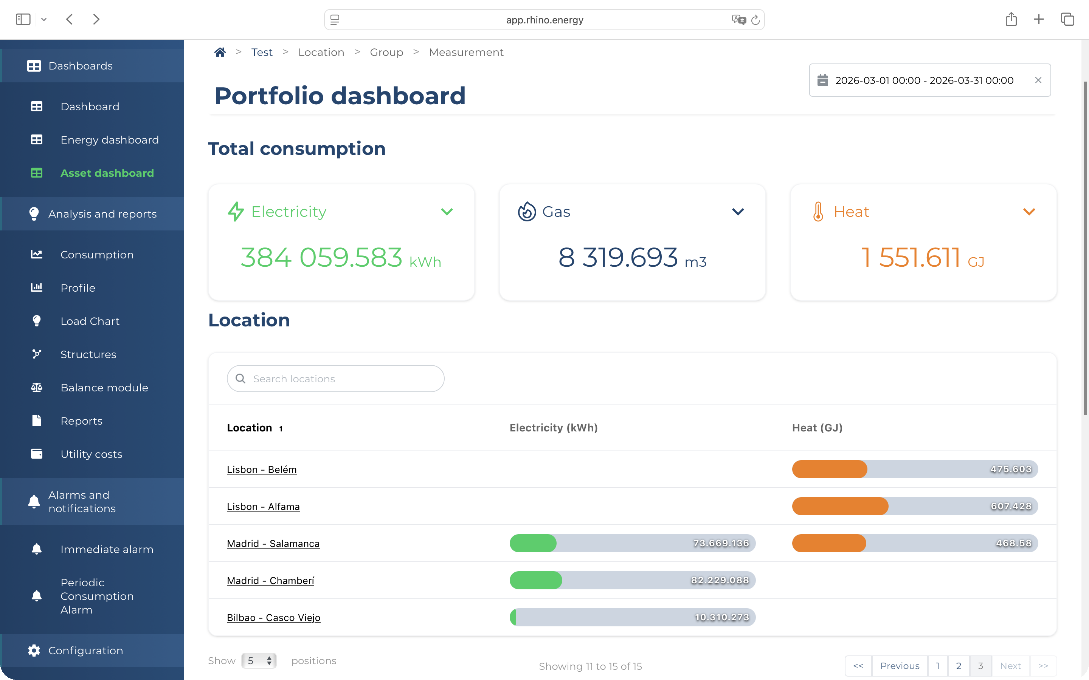The width and height of the screenshot is (1089, 680).
Task: Click the Alarms and notifications bell icon
Action: tap(34, 501)
